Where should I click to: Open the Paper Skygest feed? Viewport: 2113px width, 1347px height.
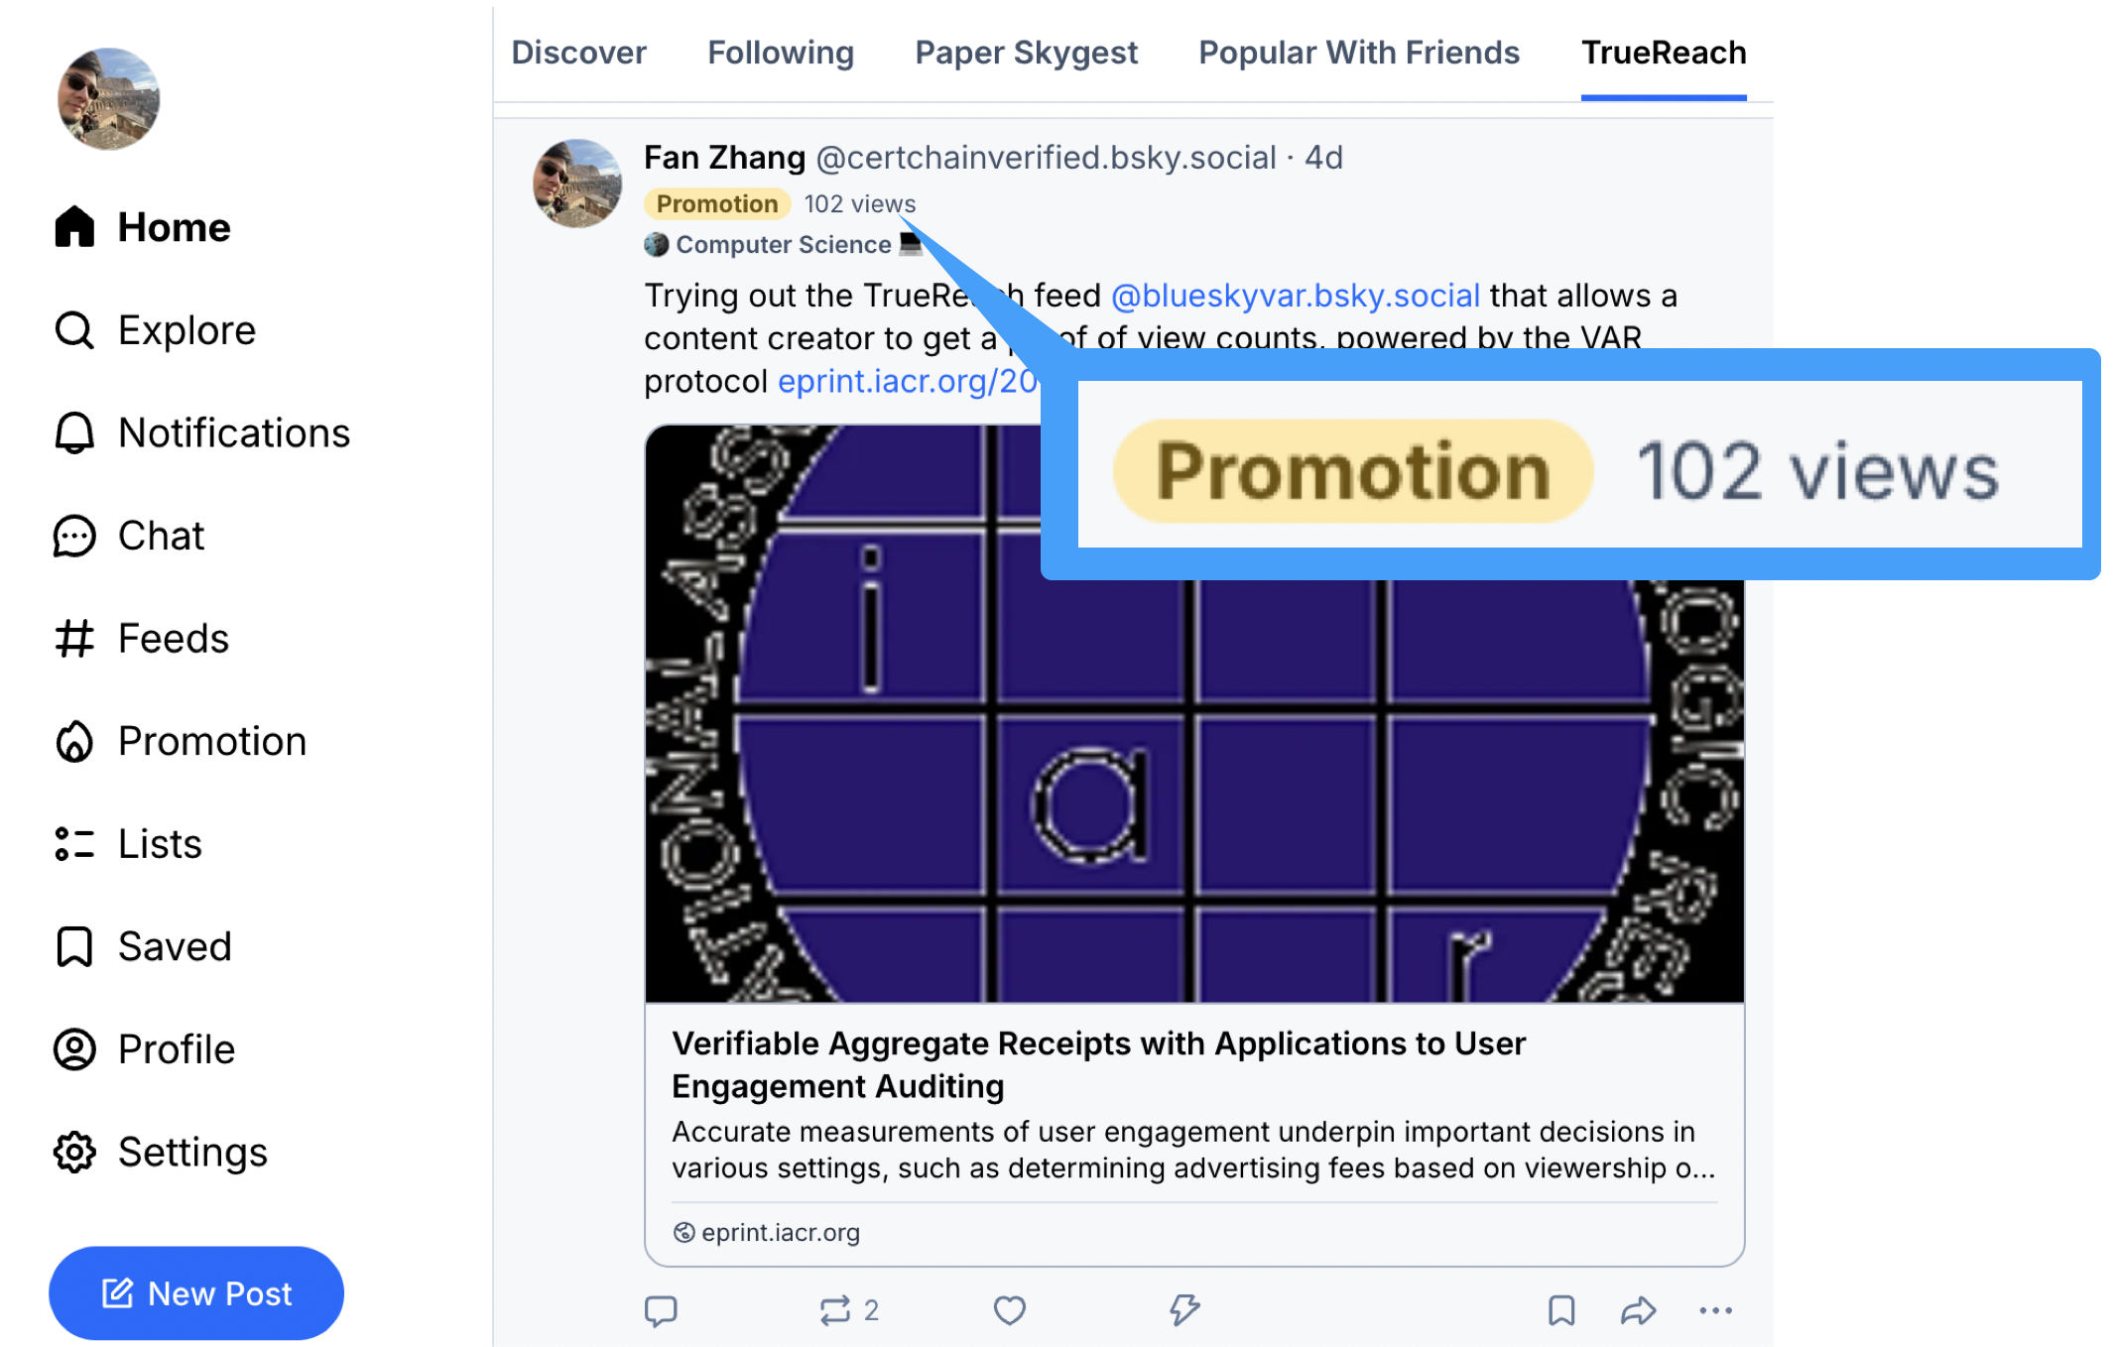point(1026,52)
